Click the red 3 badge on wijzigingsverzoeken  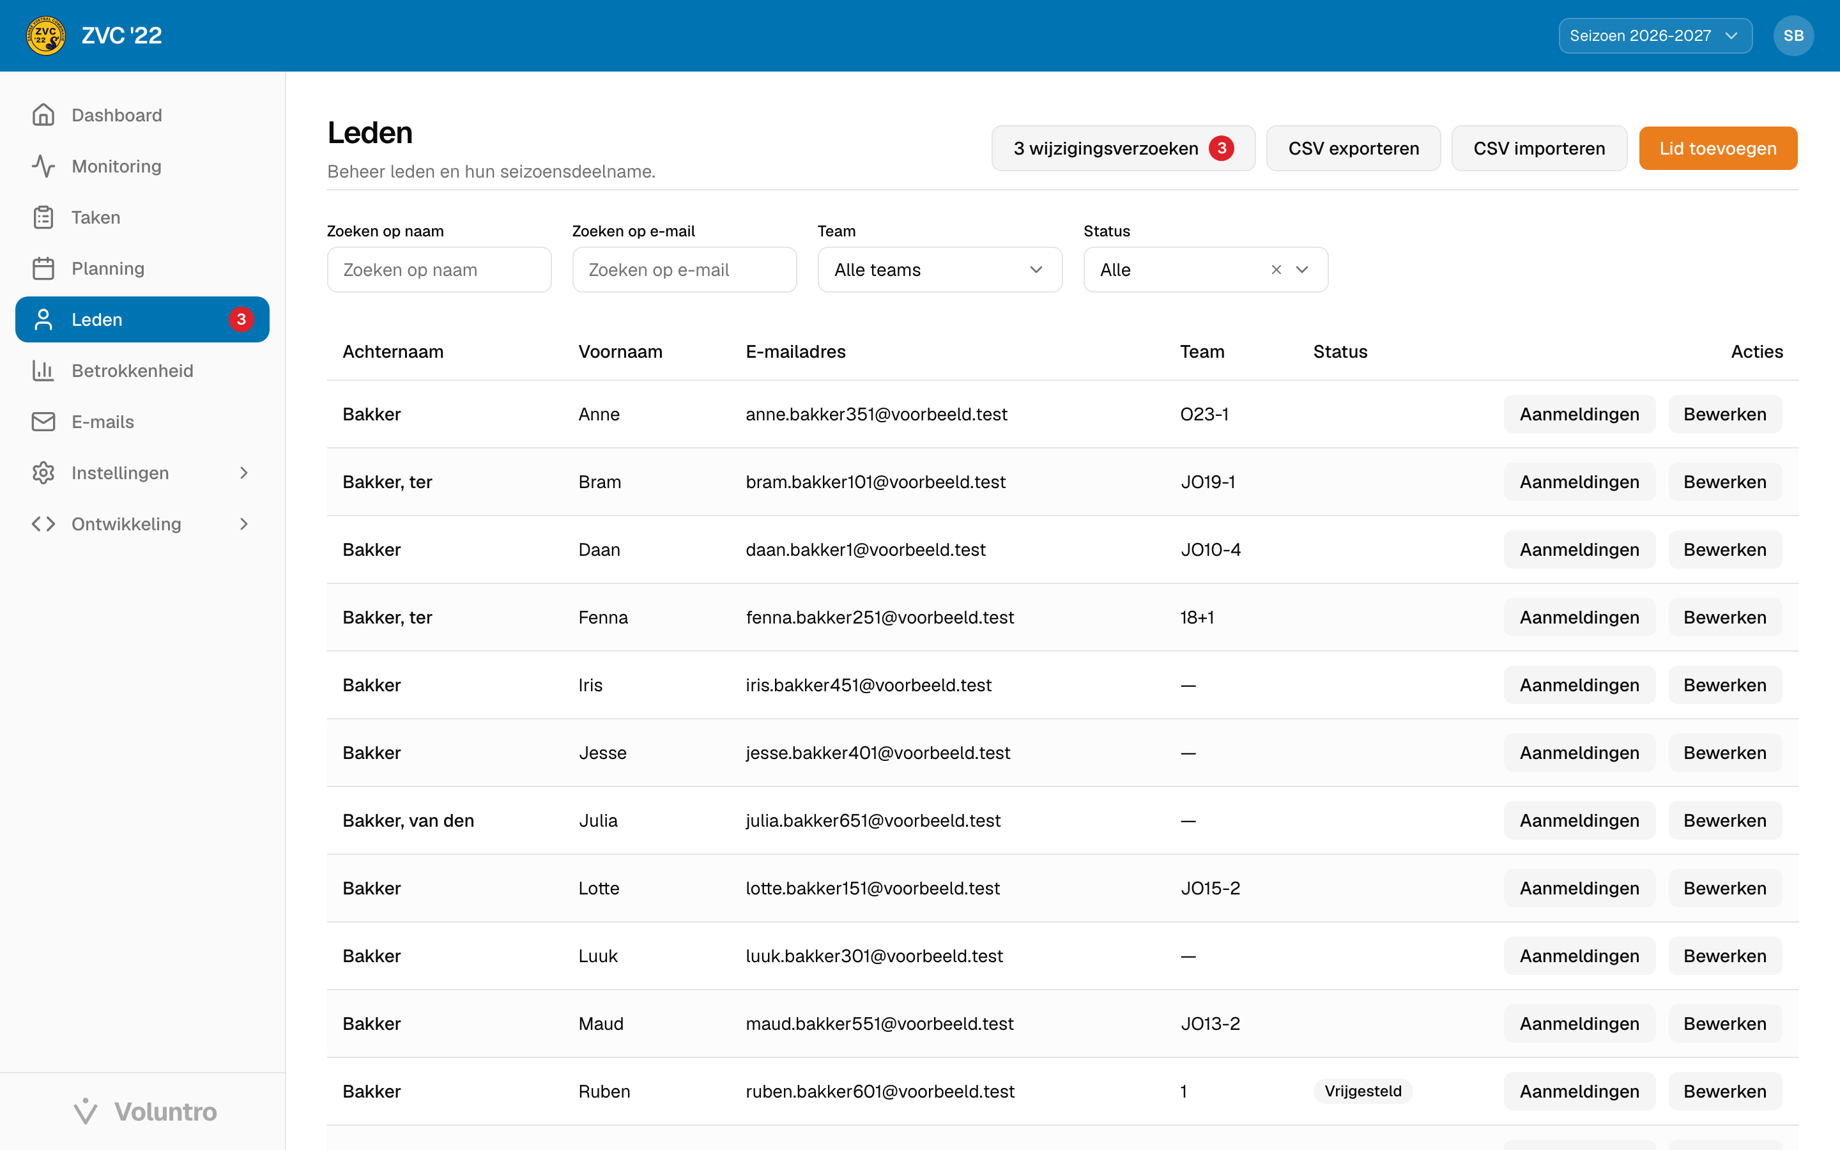pos(1221,148)
